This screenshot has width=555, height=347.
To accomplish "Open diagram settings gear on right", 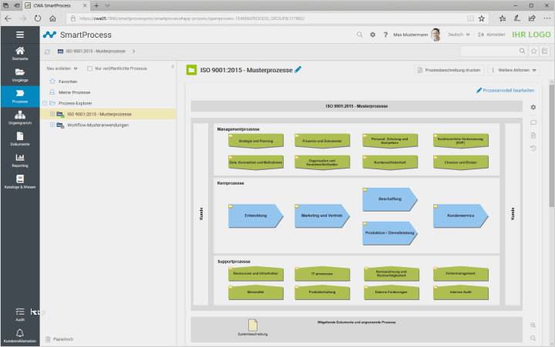I will [533, 107].
